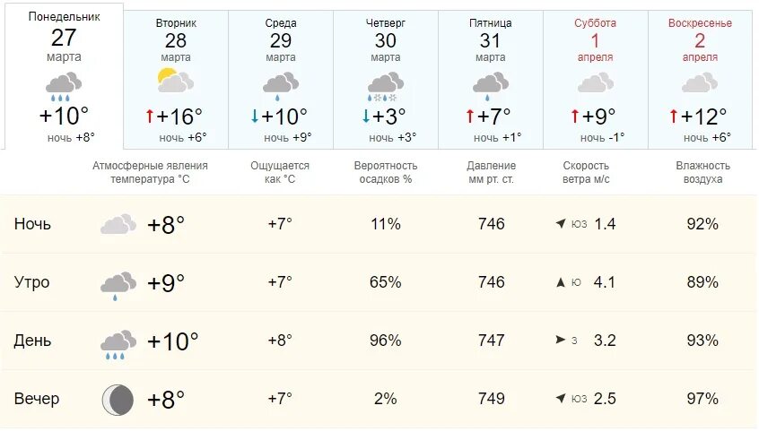
Task: Open the Вторник 28 марта forecast tab
Action: [176, 80]
